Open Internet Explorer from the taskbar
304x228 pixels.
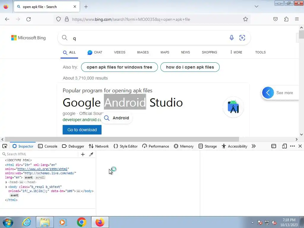26,222
